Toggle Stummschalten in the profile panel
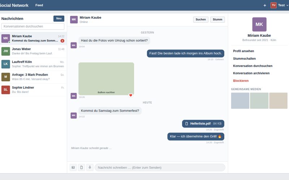This screenshot has height=180, width=289. click(x=244, y=59)
